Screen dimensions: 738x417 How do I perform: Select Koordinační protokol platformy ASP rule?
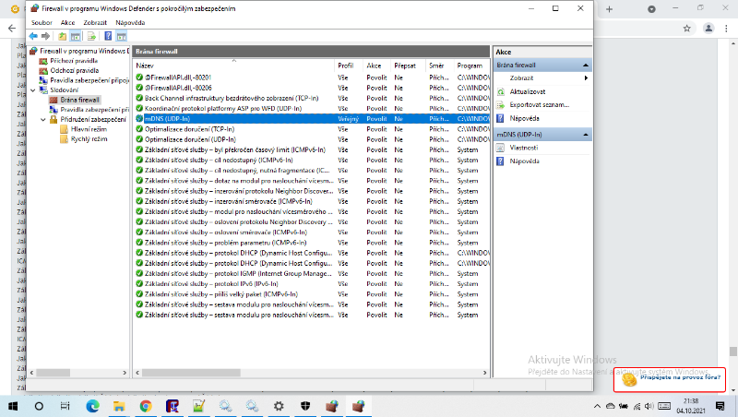(x=223, y=109)
